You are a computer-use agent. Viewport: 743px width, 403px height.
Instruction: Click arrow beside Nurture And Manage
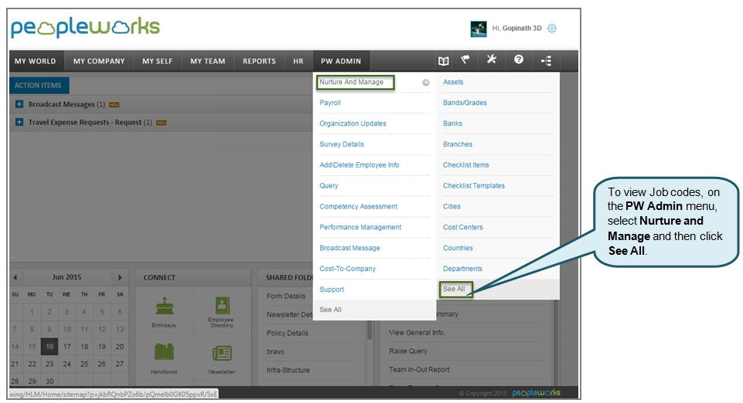426,83
